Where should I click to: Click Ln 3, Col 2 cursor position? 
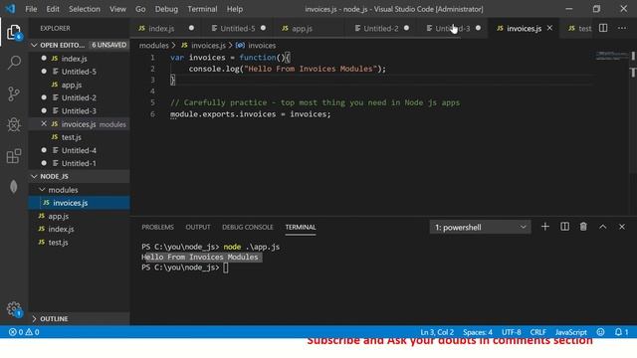(437, 332)
